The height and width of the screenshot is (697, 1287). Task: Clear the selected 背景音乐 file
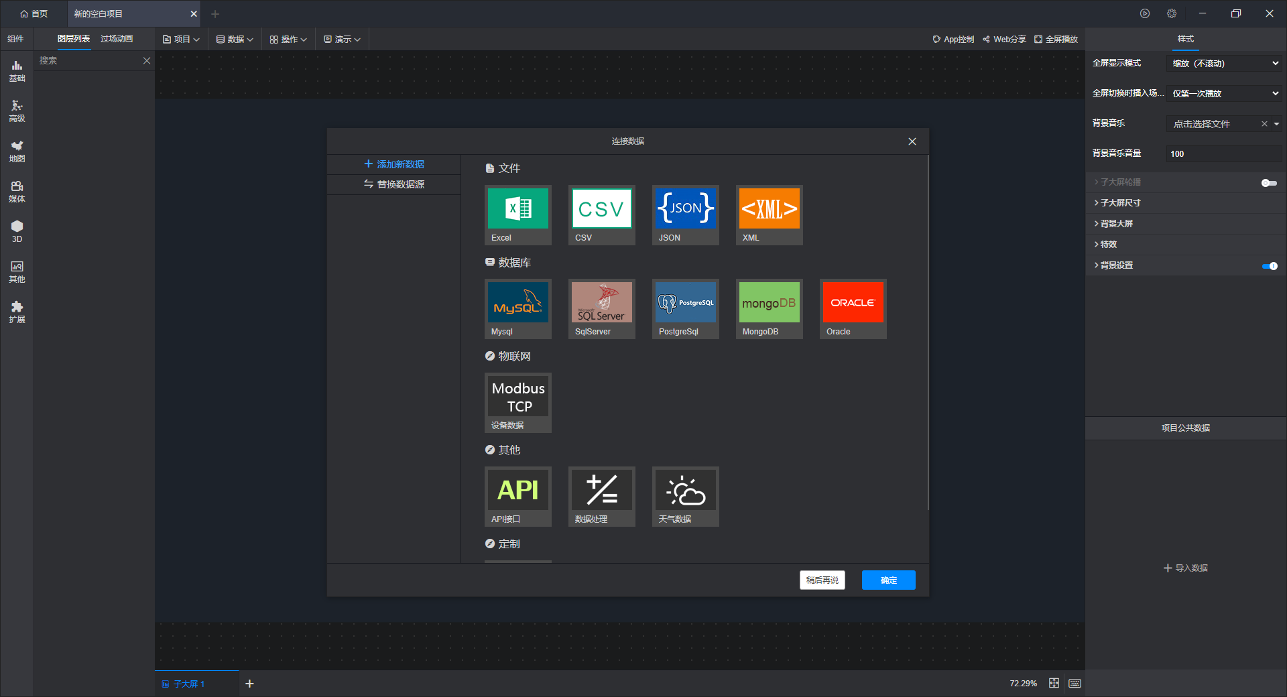pyautogui.click(x=1264, y=123)
